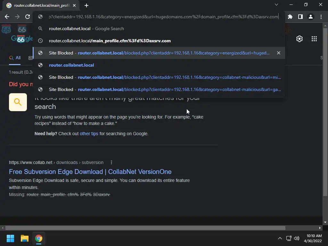328x246 pixels.
Task: Open Google quick settings gear icon
Action: 299,39
